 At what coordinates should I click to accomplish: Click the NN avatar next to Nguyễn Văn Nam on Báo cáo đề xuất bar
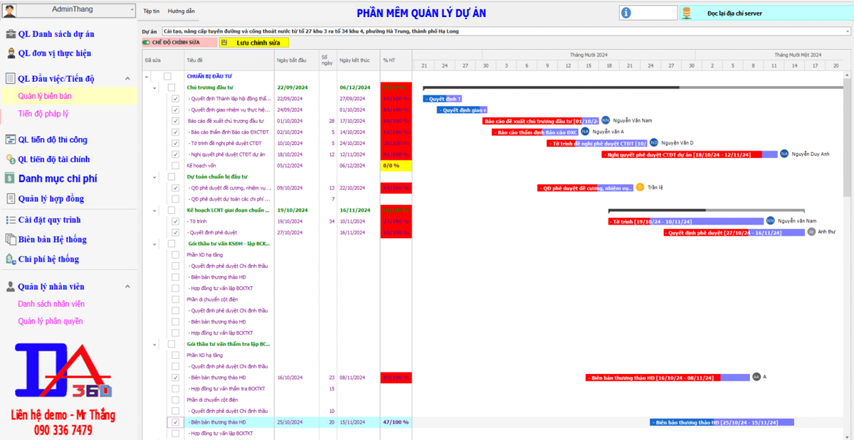pos(606,121)
